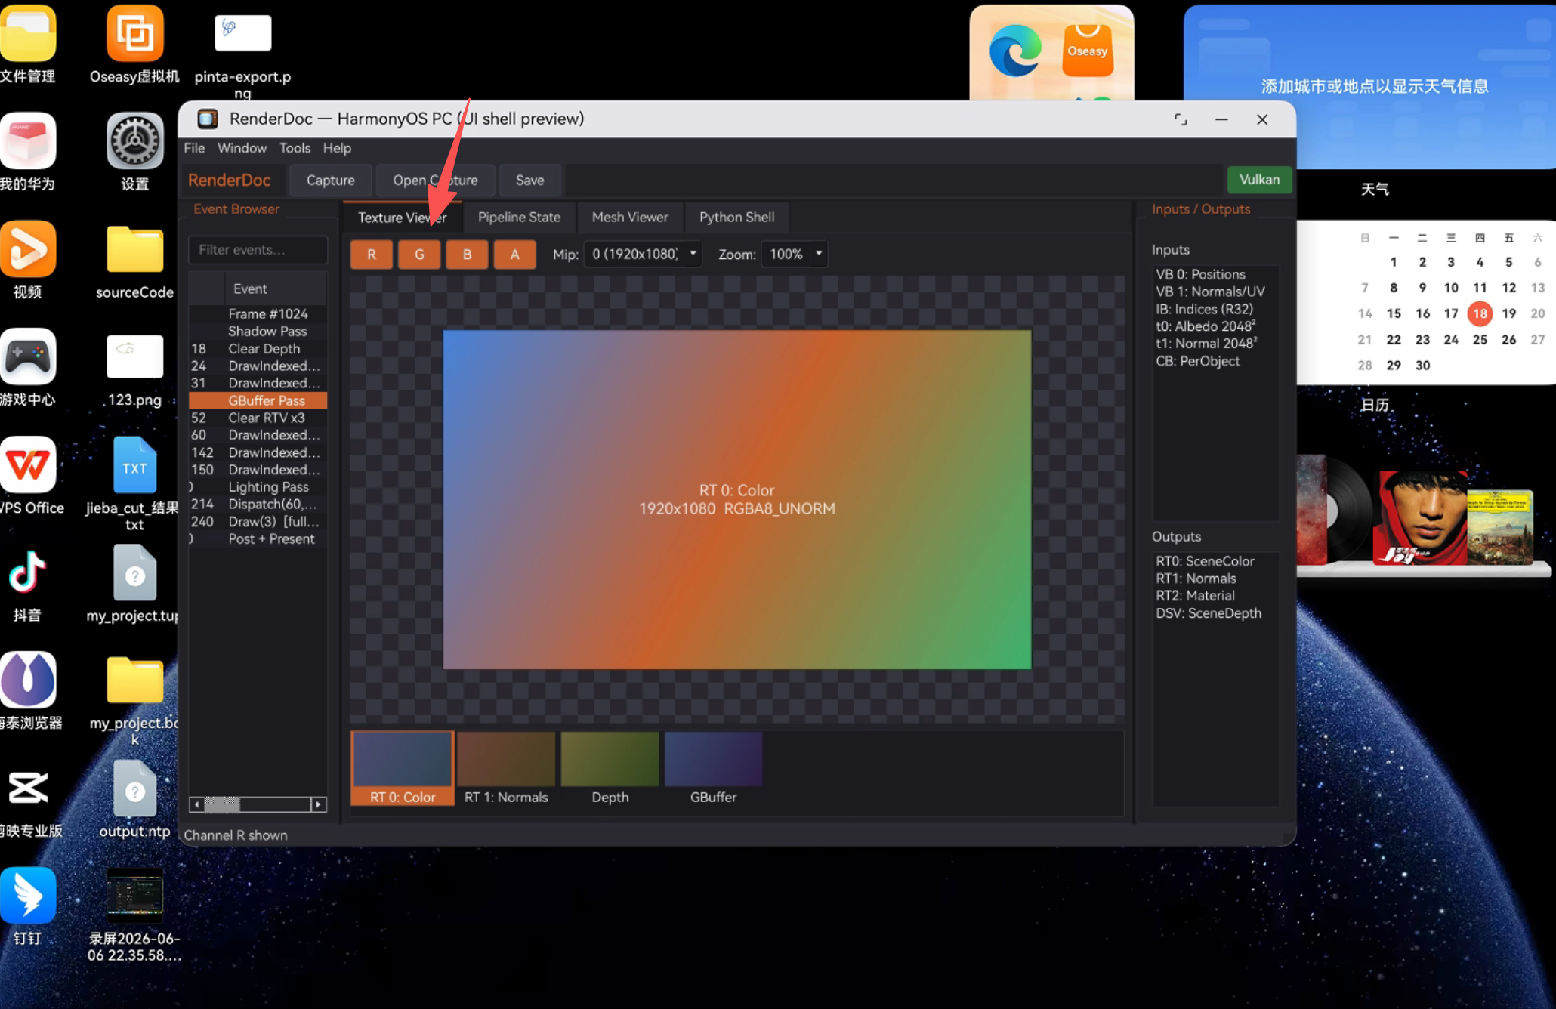
Task: Open the Huawei Video (视频) desktop icon
Action: pyautogui.click(x=28, y=249)
